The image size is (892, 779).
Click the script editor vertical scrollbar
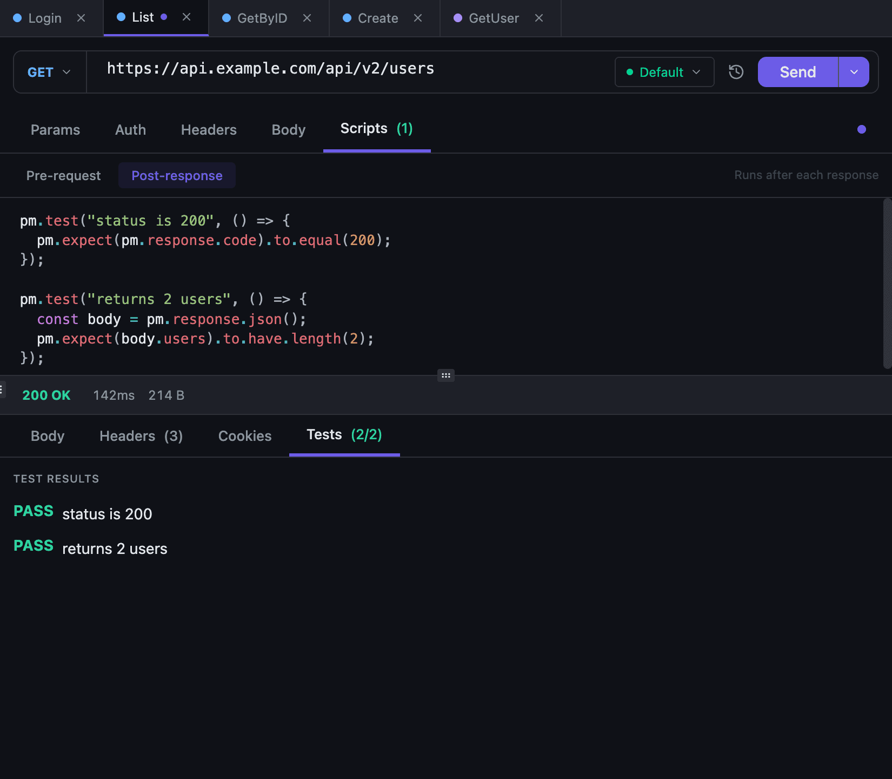(x=887, y=283)
